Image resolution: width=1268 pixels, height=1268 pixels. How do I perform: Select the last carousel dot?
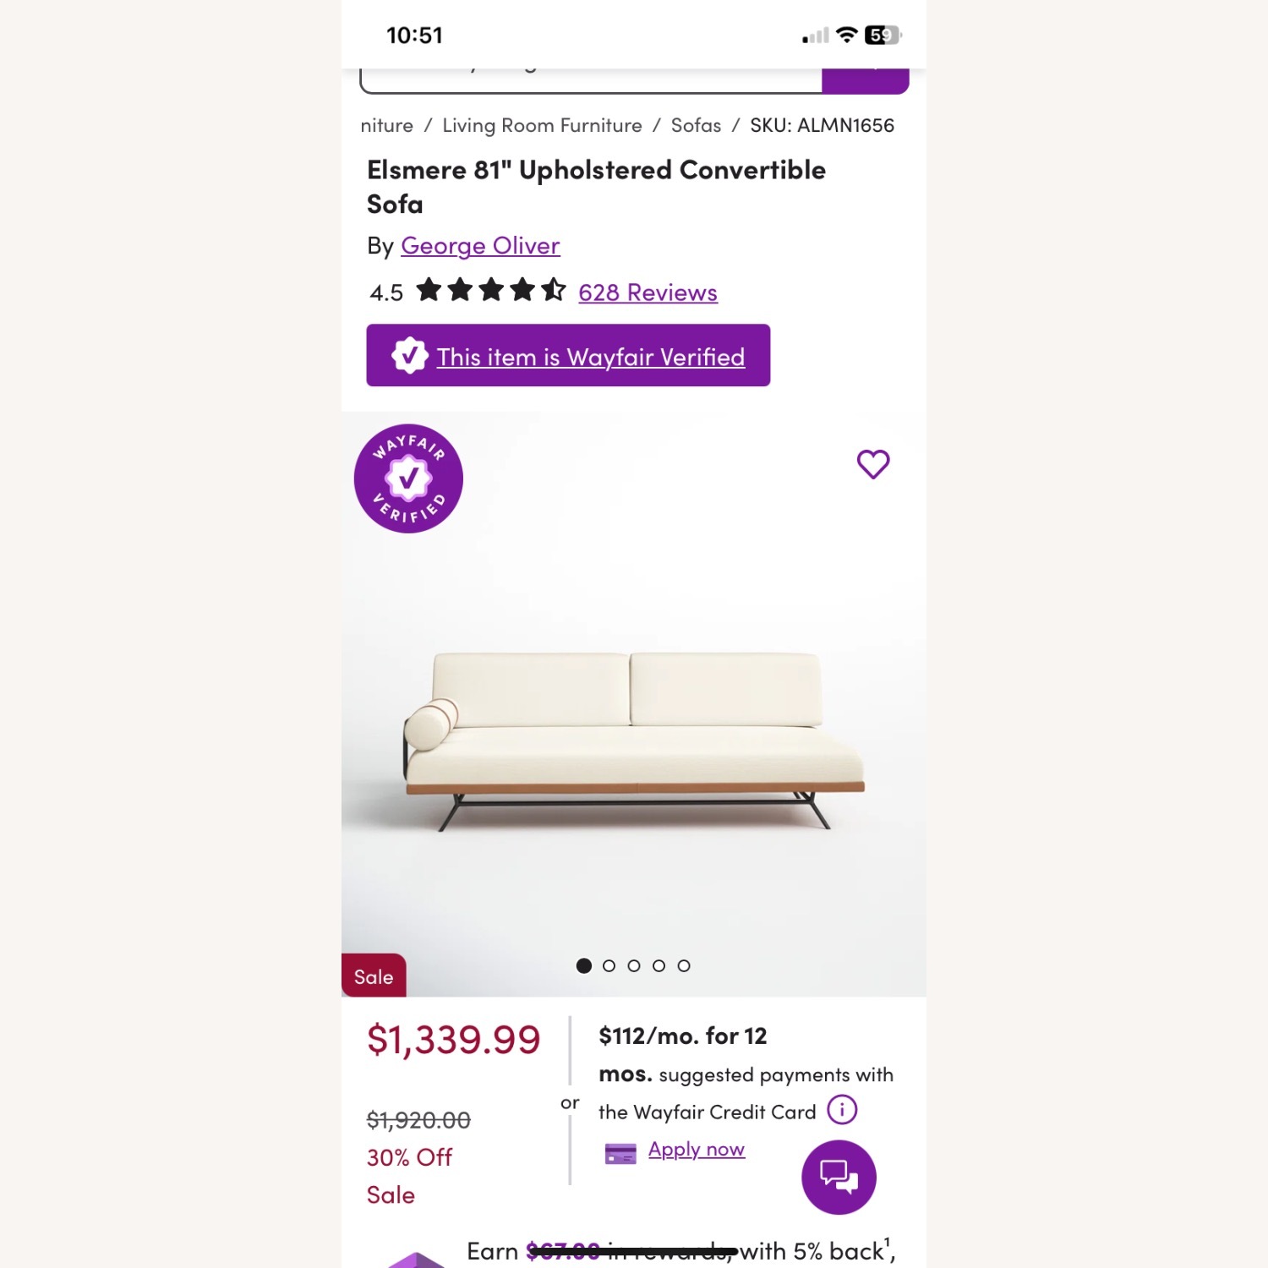pyautogui.click(x=683, y=965)
